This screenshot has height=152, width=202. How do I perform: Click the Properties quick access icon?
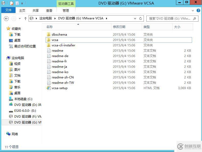click(x=11, y=3)
